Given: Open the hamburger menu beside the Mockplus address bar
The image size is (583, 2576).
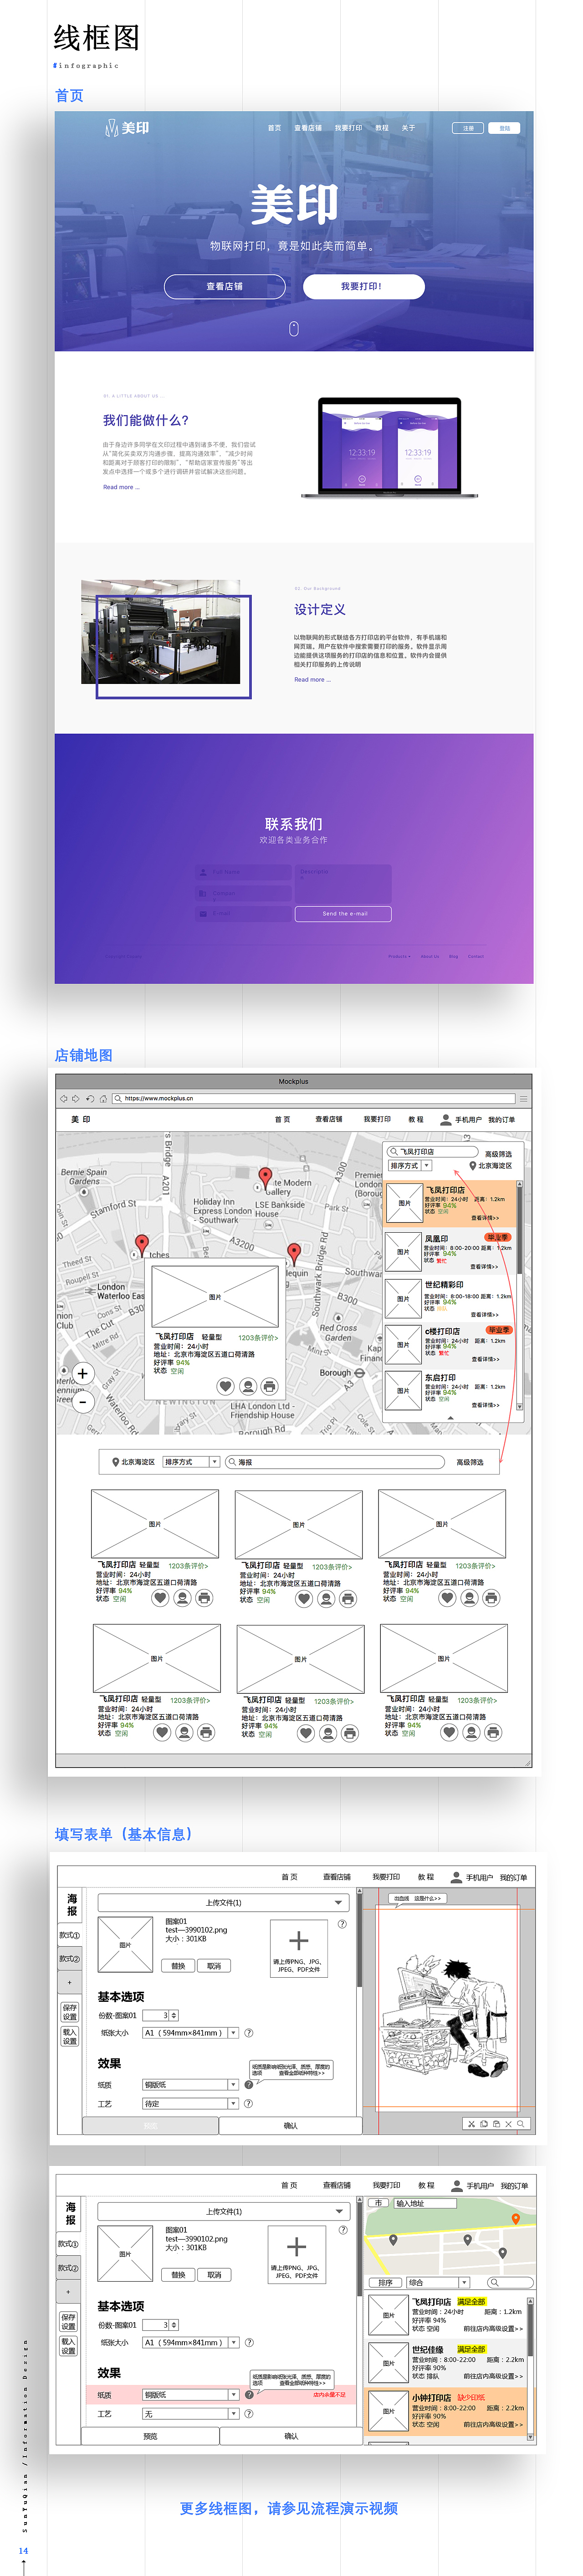Looking at the screenshot, I should tap(523, 1098).
